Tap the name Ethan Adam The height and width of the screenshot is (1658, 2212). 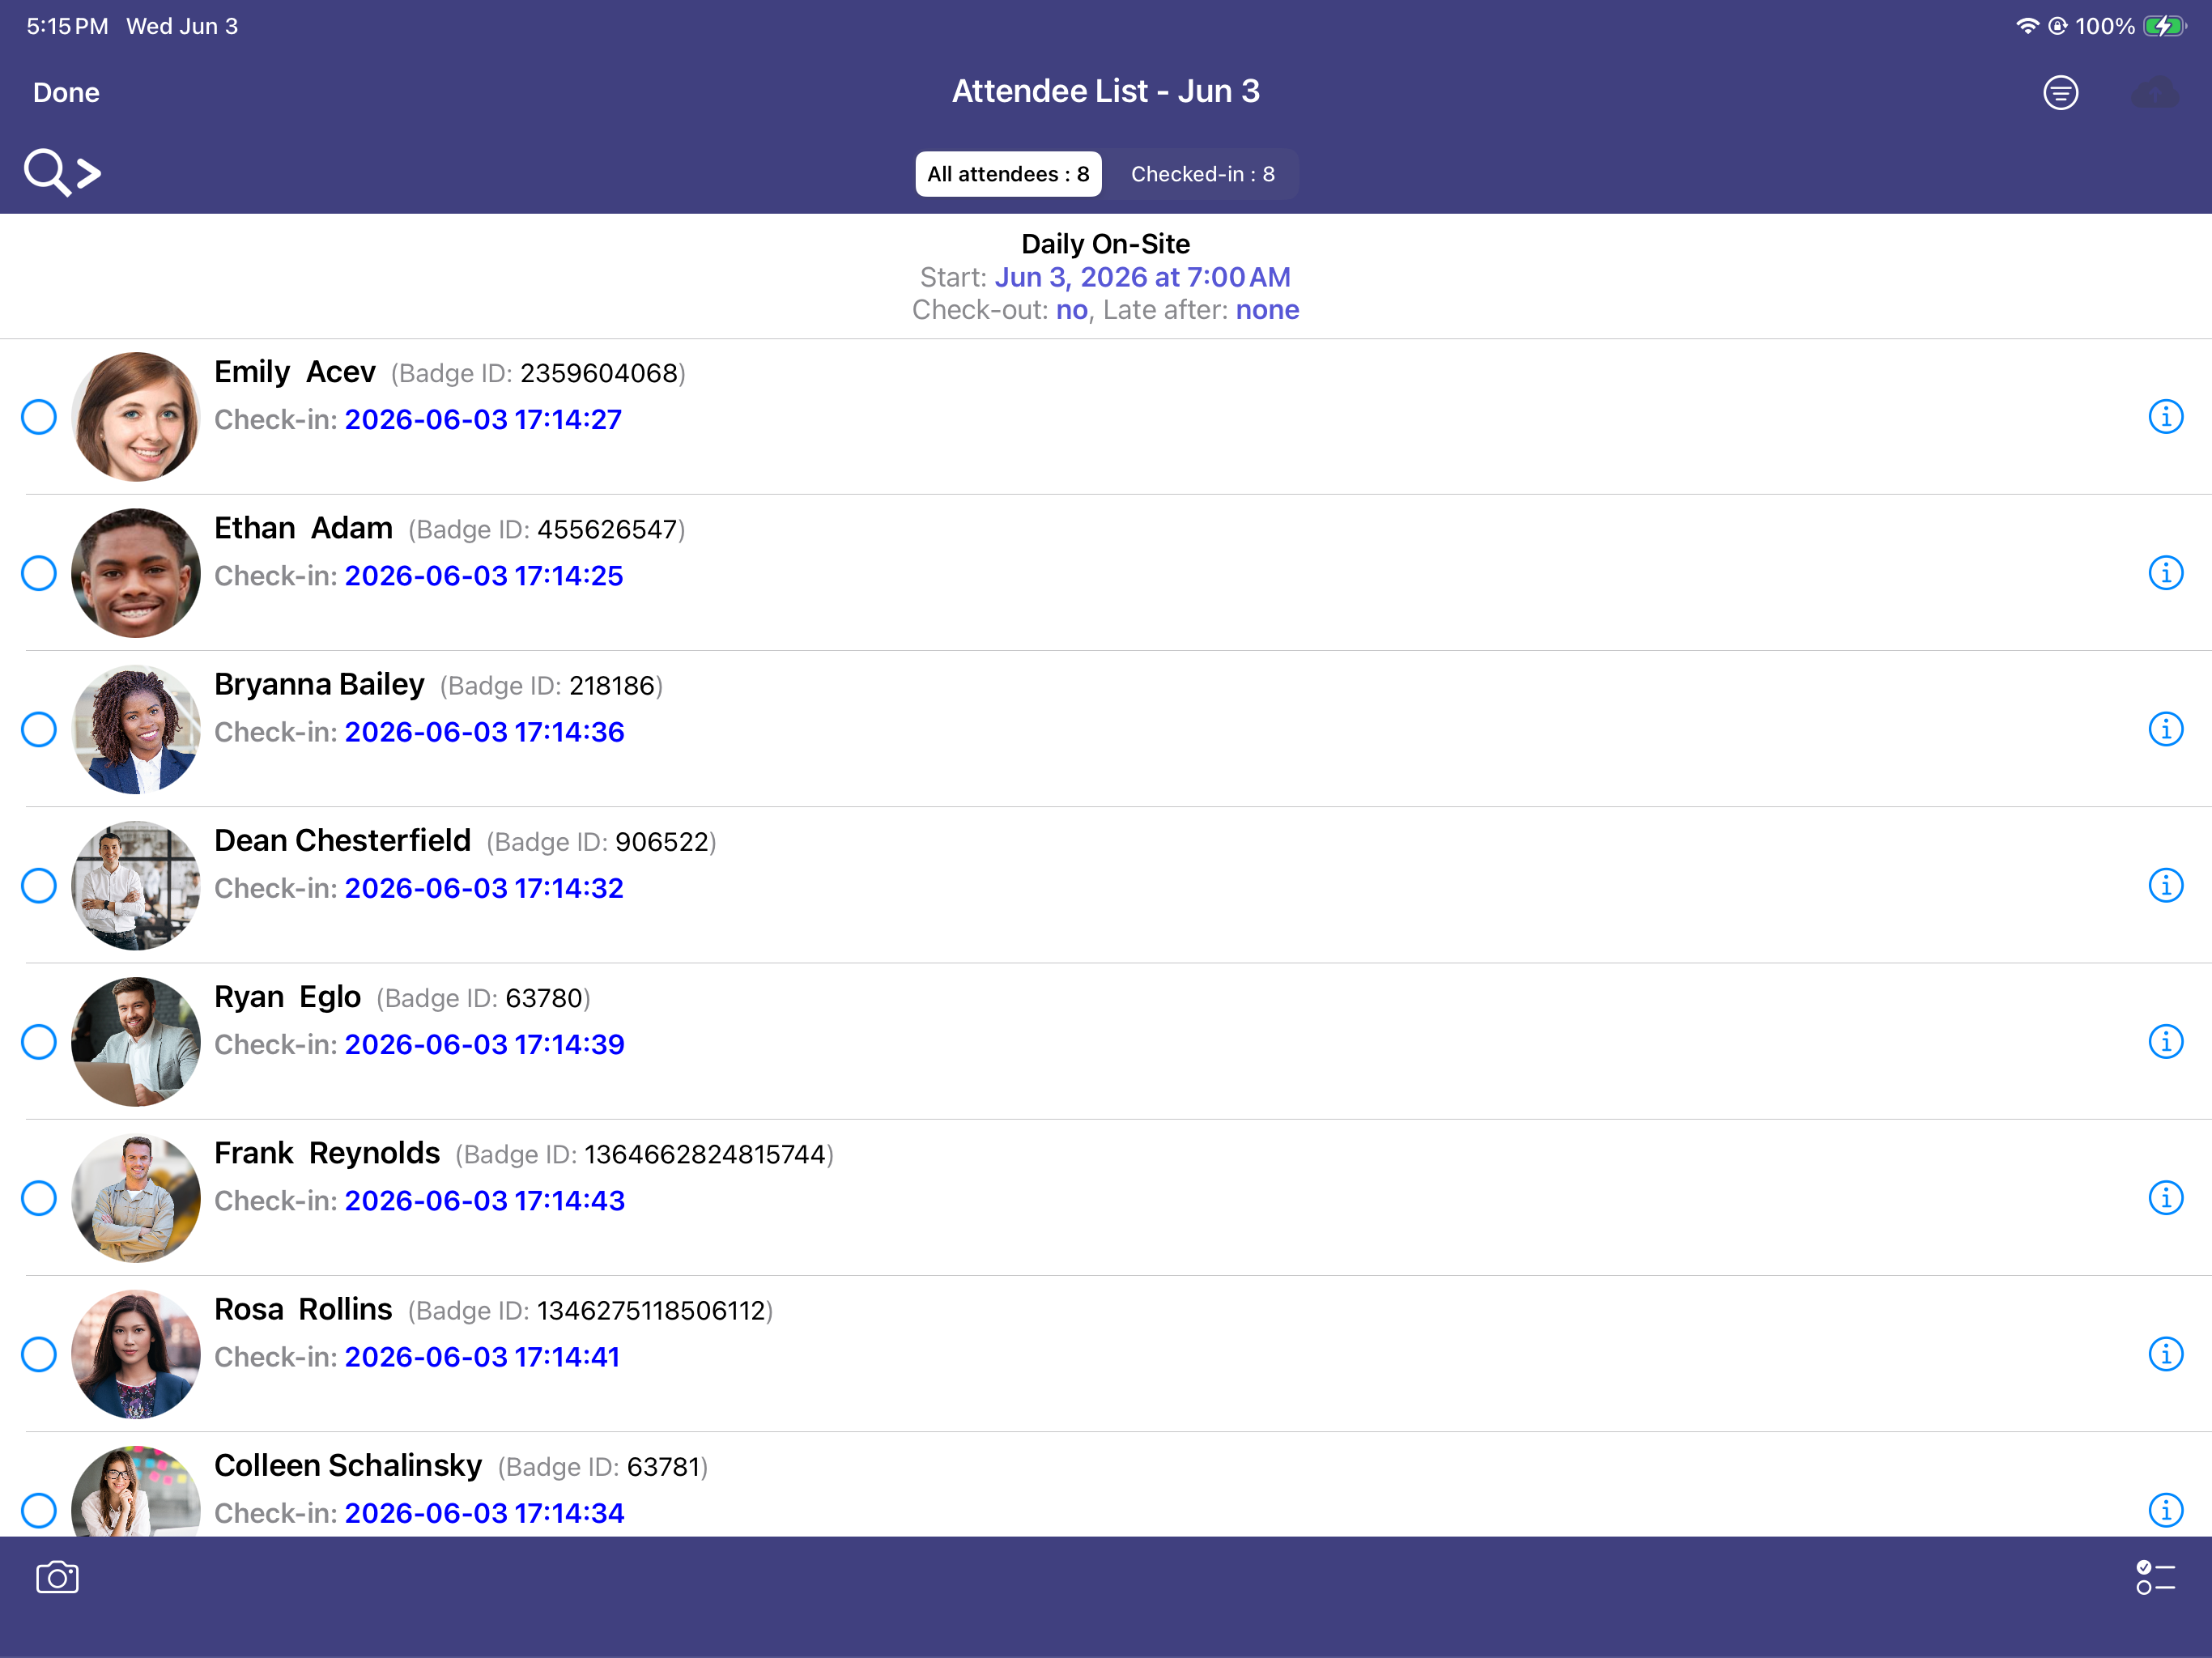tap(303, 528)
